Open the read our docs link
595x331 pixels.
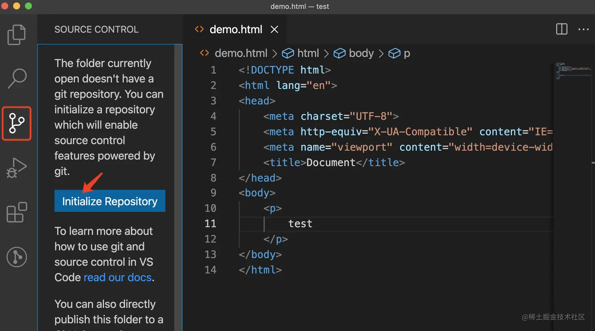pyautogui.click(x=117, y=277)
